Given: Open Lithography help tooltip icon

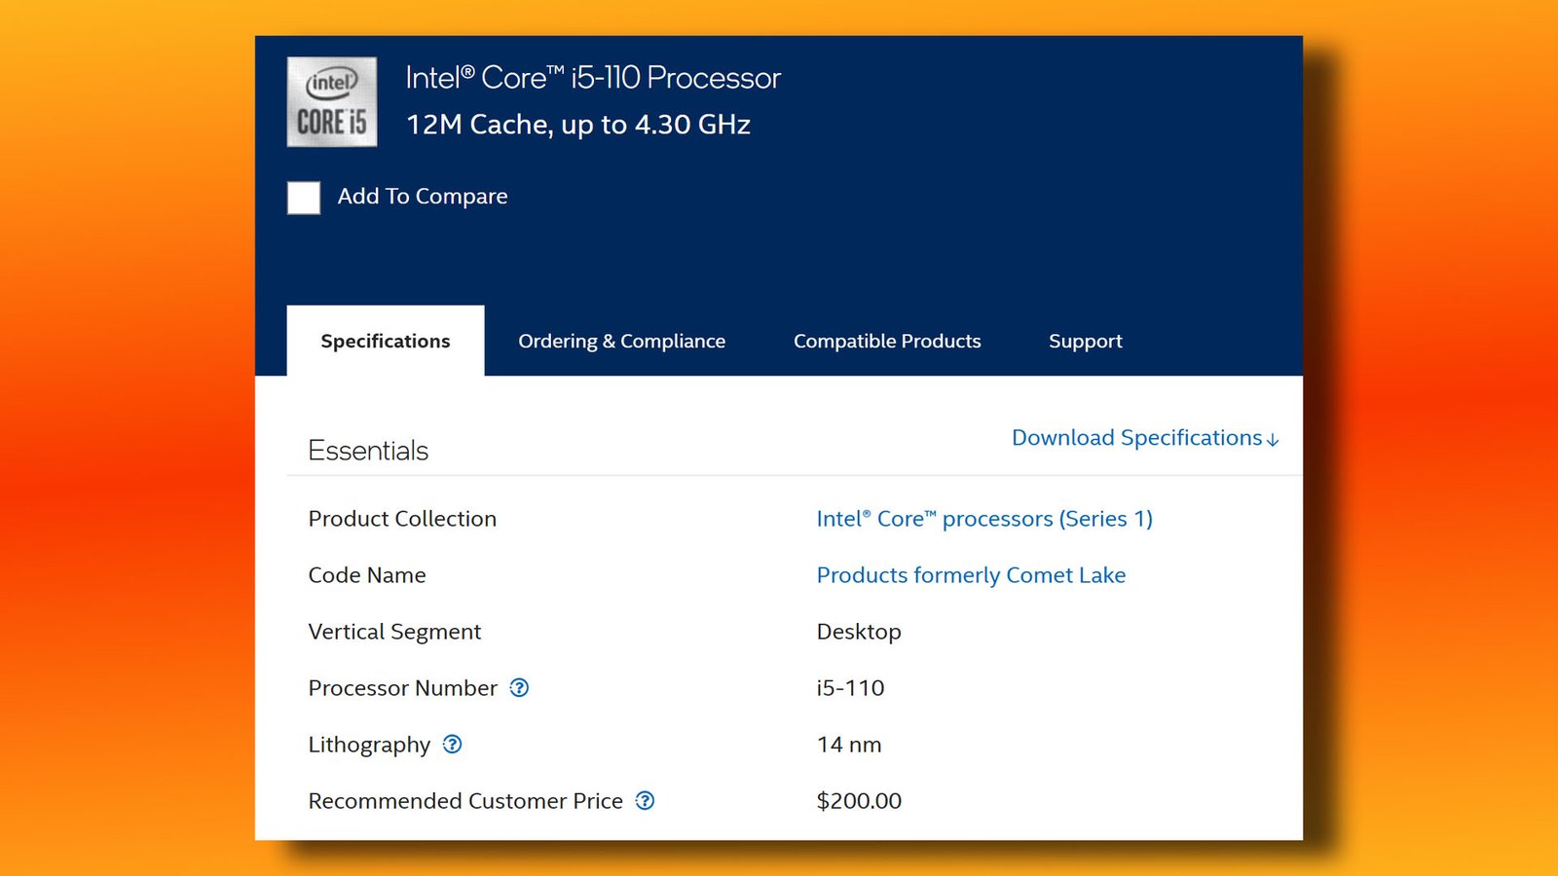Looking at the screenshot, I should [x=453, y=745].
